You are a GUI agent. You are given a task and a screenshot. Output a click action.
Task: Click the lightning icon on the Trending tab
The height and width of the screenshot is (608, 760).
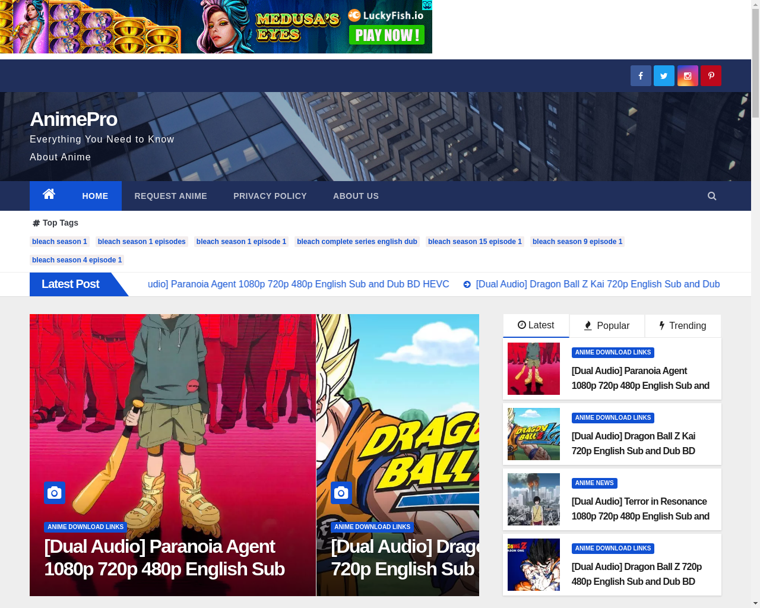661,325
